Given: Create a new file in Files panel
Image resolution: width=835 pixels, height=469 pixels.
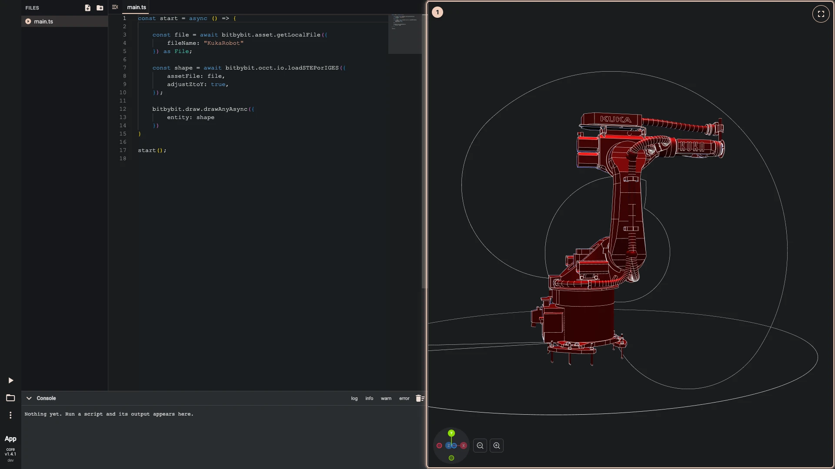Looking at the screenshot, I should (x=88, y=8).
